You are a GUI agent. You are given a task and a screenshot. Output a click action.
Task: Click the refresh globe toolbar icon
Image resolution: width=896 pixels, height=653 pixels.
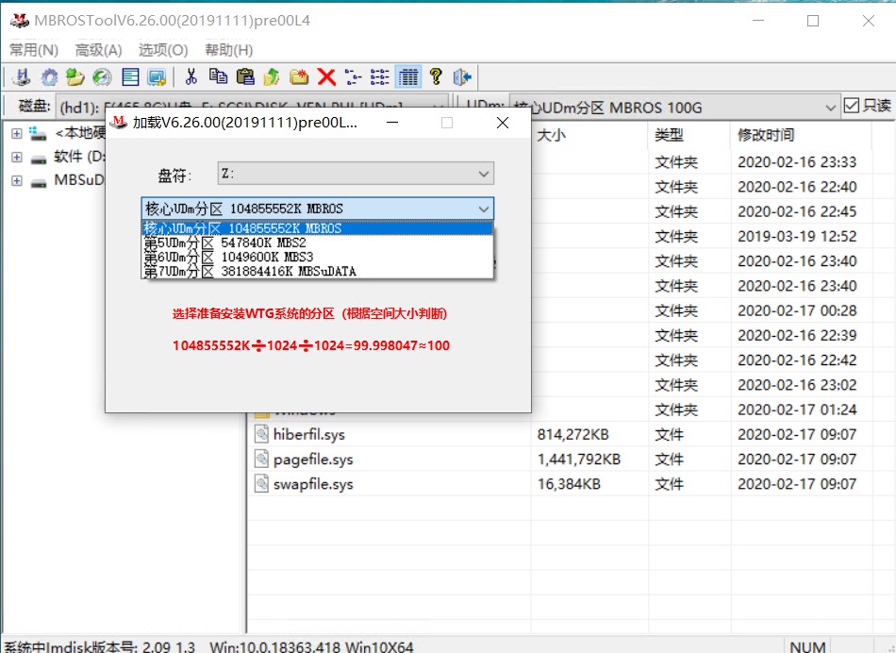103,77
